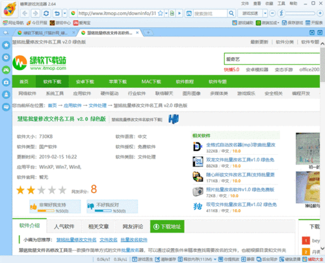325x263 pixels.
Task: Open the 网址导航 bookmark
Action: pos(13,23)
